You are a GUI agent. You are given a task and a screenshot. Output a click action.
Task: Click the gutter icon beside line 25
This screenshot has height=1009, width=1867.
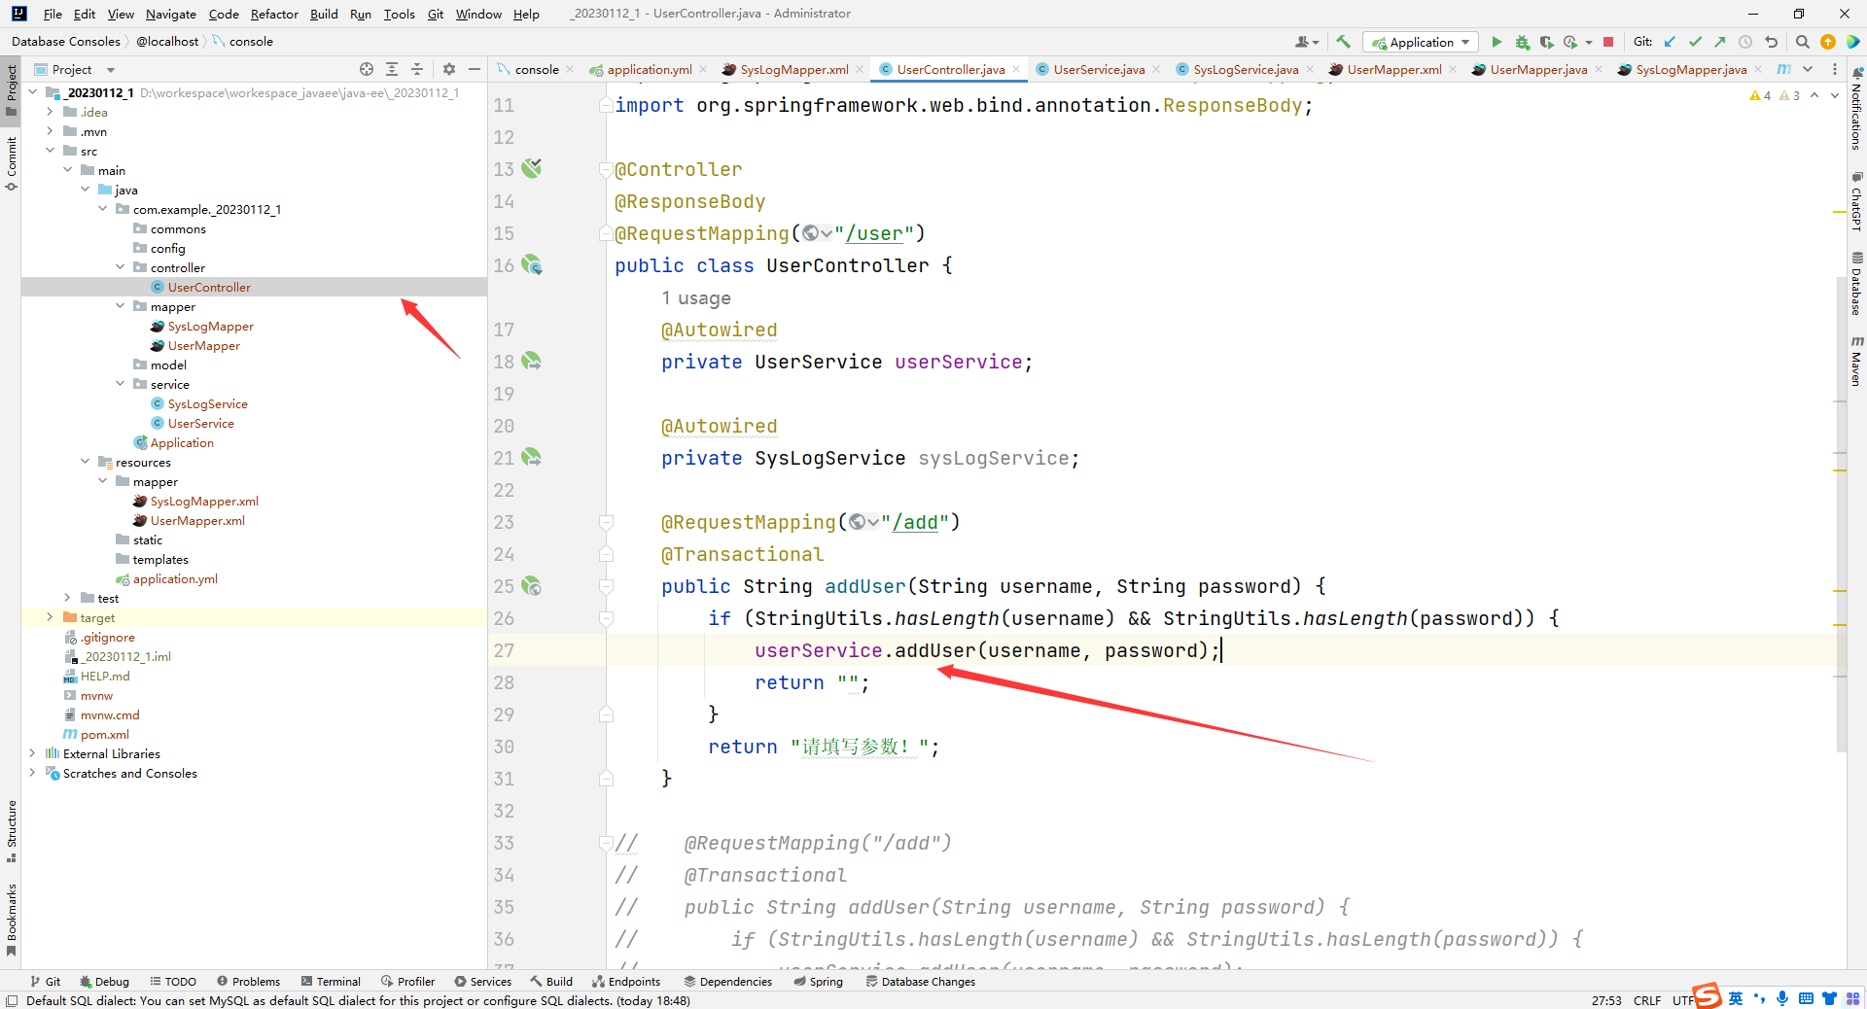[532, 585]
